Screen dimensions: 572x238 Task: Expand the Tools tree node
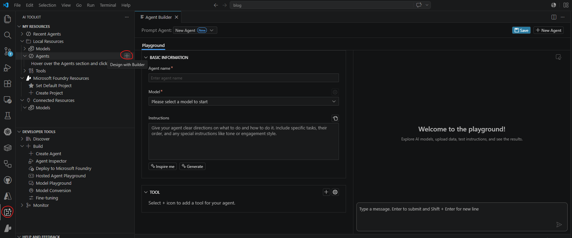point(25,71)
